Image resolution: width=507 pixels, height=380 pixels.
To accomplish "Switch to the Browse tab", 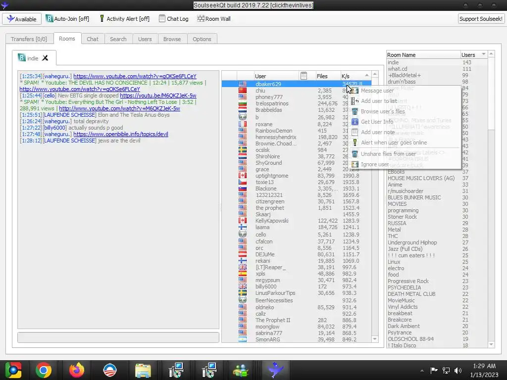I will [x=172, y=39].
